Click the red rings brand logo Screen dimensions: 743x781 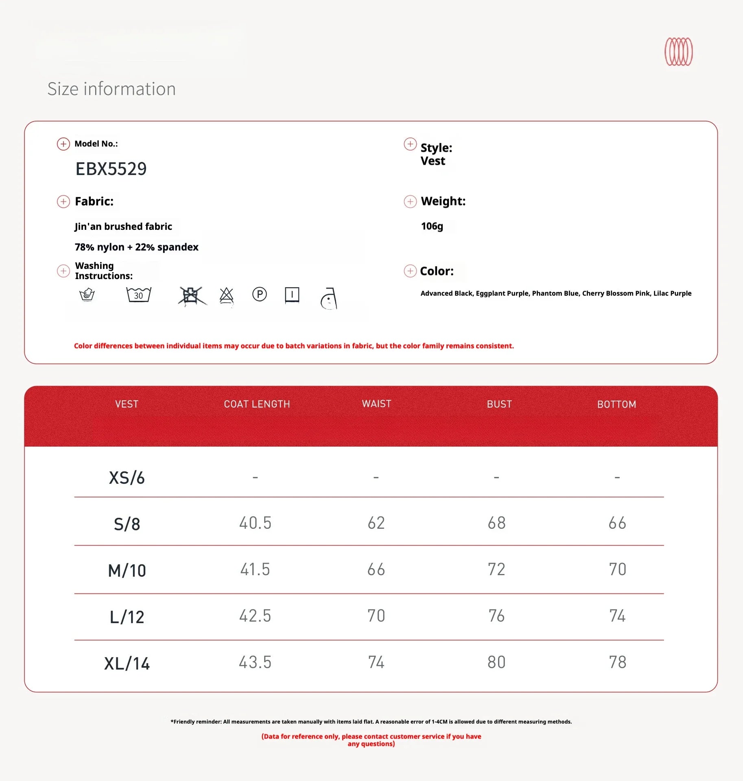click(678, 52)
